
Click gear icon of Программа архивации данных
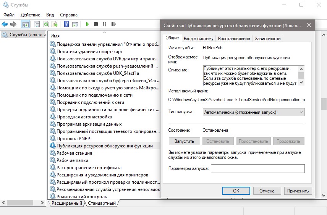click(53, 124)
